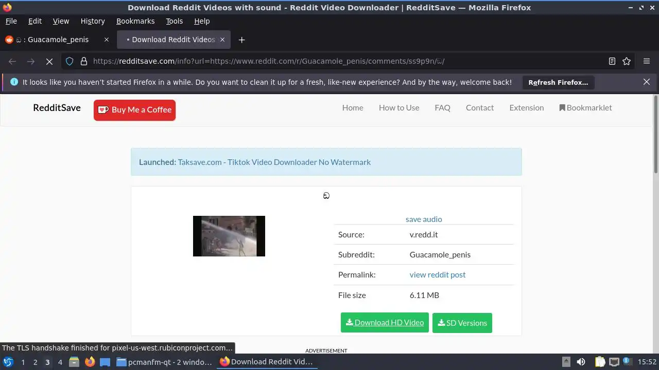Viewport: 659px width, 370px height.
Task: Go to the Home nav link
Action: click(353, 107)
